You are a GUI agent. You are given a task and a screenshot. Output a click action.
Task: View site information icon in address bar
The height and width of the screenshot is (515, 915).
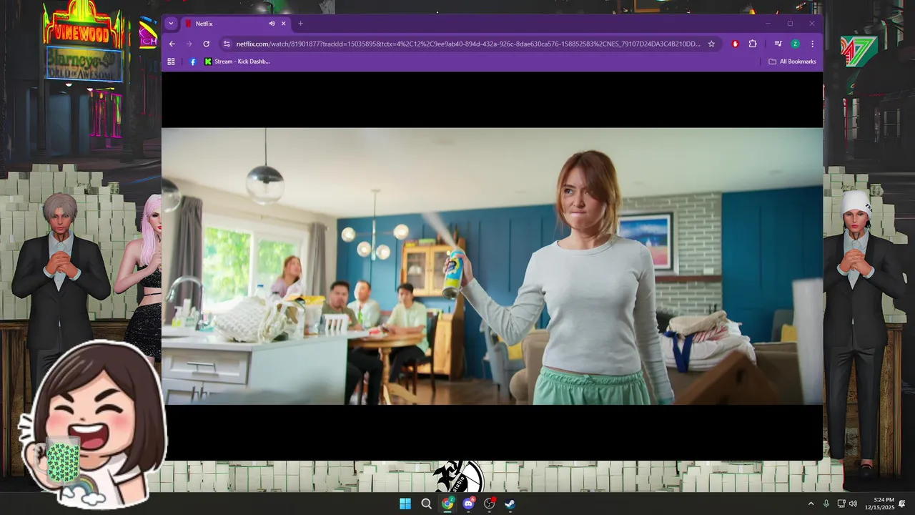pos(227,44)
